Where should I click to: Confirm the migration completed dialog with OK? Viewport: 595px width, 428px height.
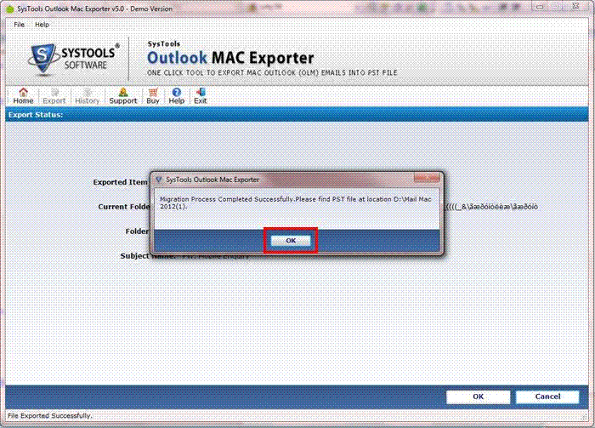pos(291,241)
